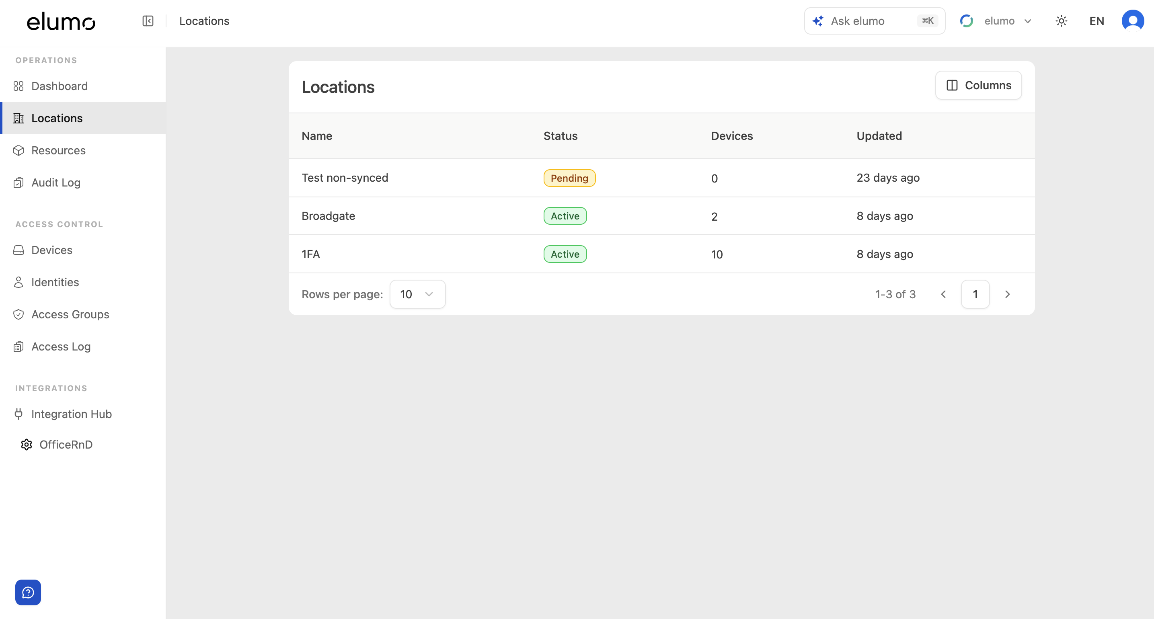Click the elumo organization spinner icon
Viewport: 1154px width, 619px height.
[967, 21]
